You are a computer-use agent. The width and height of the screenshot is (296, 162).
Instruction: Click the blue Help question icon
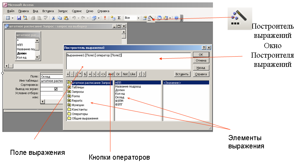pyautogui.click(x=176, y=18)
